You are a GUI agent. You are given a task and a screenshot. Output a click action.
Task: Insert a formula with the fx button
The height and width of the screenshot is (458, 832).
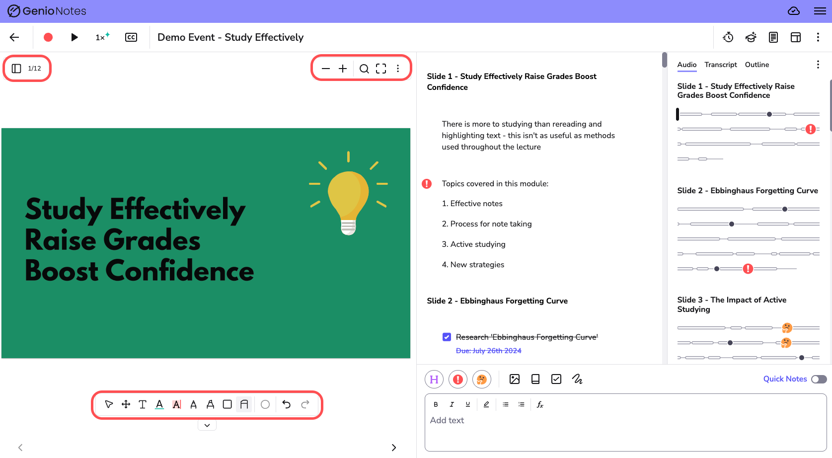coord(540,405)
